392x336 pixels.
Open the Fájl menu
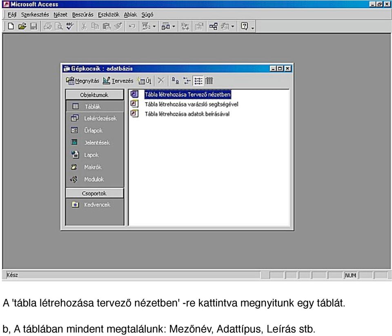[12, 15]
